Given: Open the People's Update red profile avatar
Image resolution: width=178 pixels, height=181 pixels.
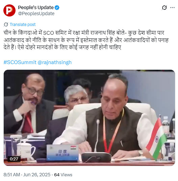Looking at the screenshot, I should pos(9,10).
